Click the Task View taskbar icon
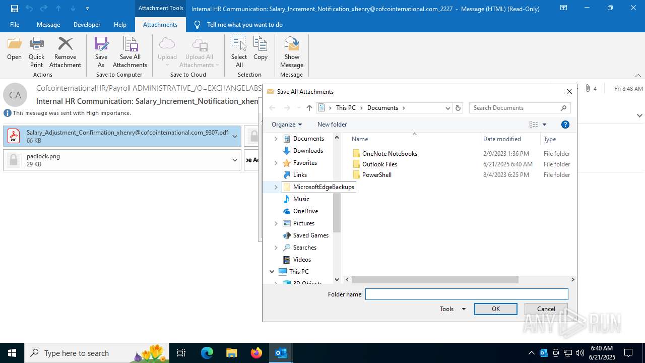 [x=181, y=353]
